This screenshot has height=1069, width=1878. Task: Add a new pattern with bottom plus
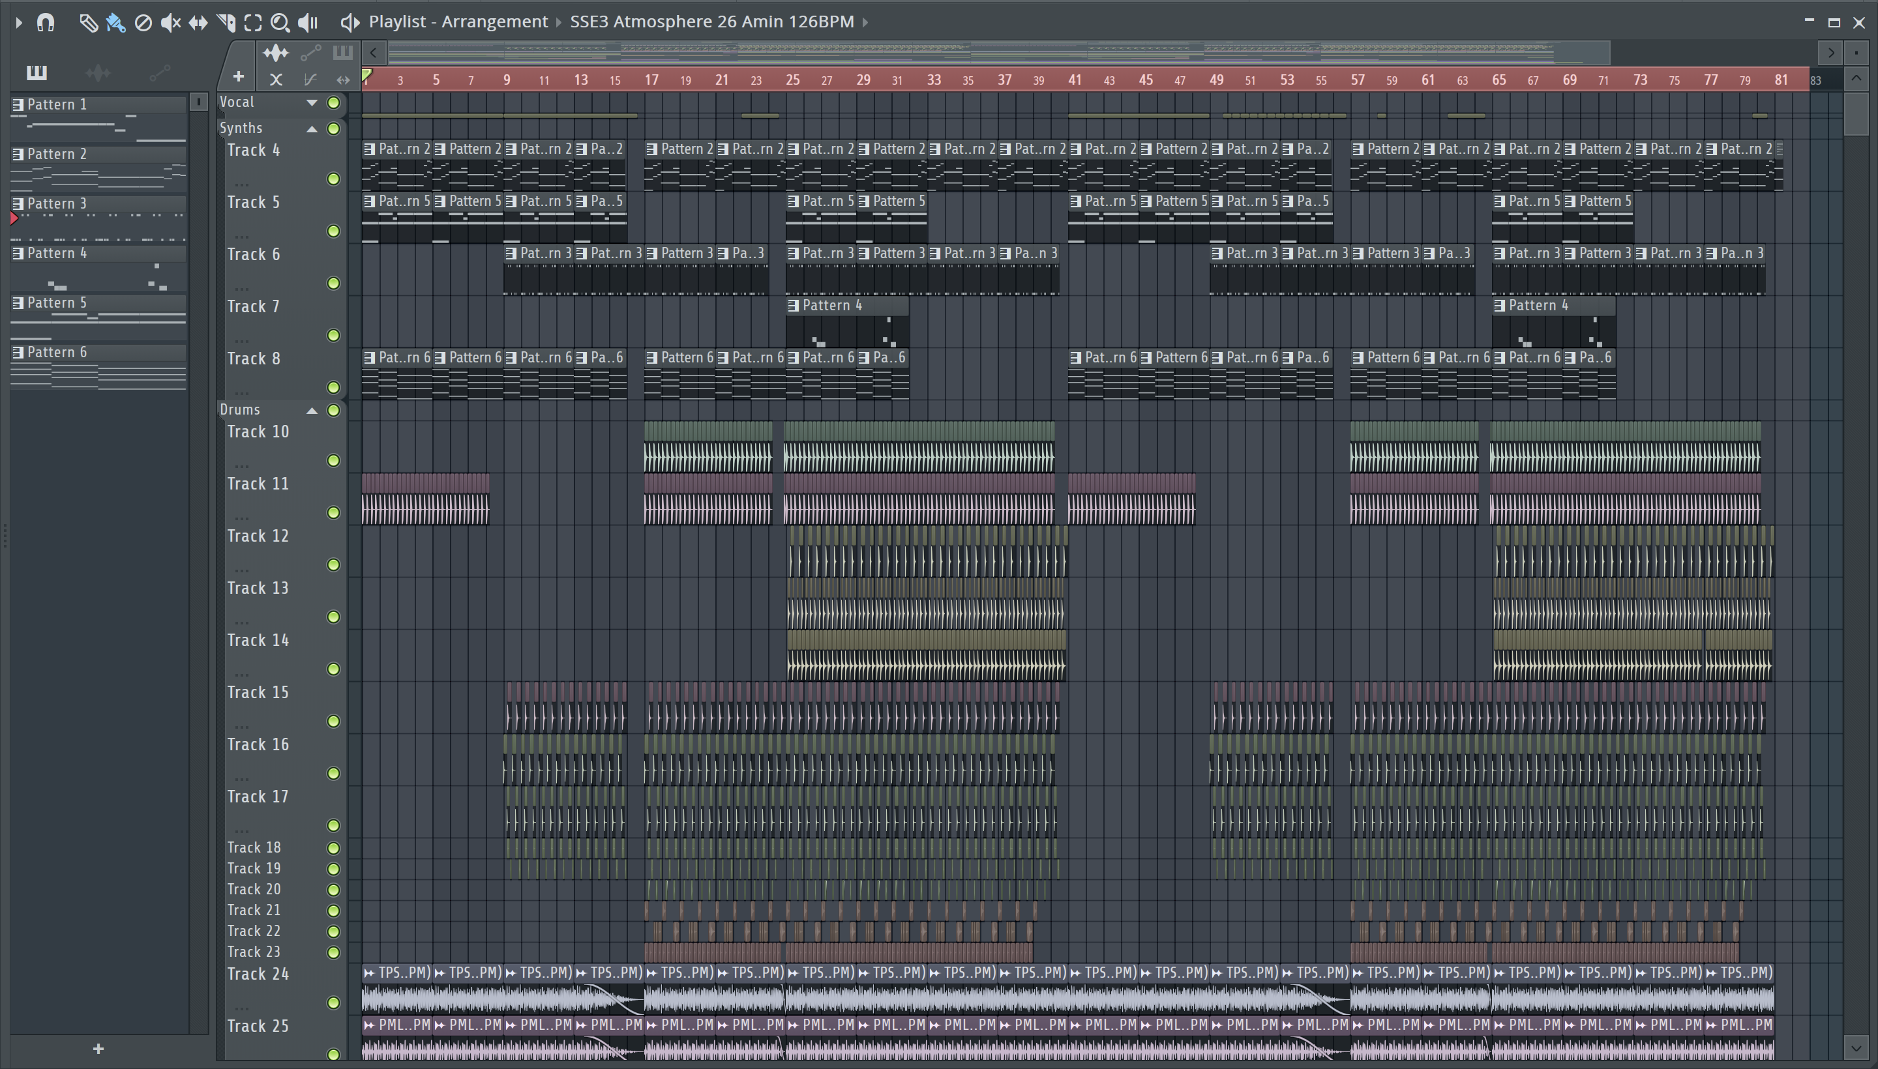click(x=98, y=1048)
